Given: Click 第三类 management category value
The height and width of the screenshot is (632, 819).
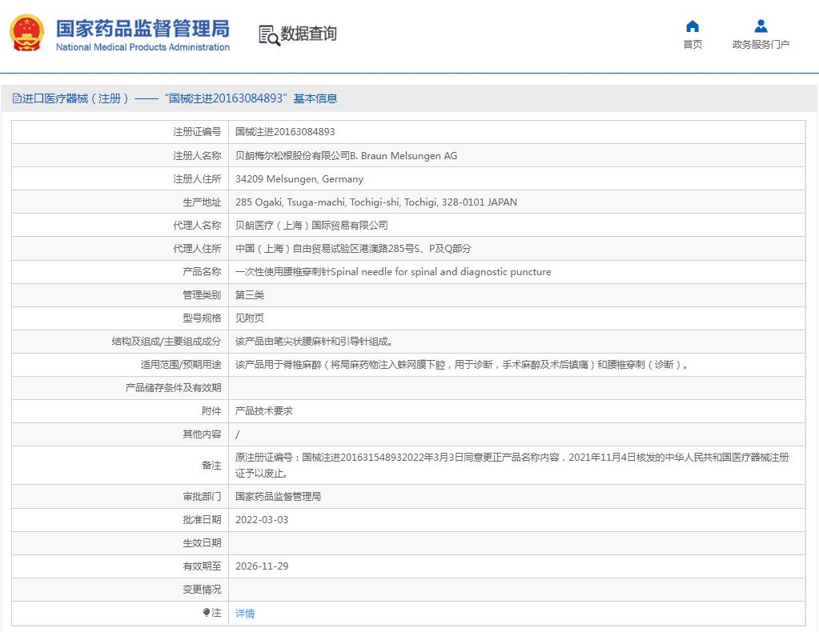Looking at the screenshot, I should (250, 295).
